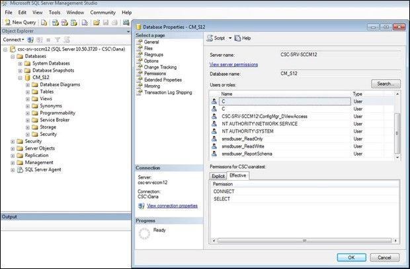Switch to the Explicit permissions tab
The image size is (410, 269).
(x=218, y=176)
